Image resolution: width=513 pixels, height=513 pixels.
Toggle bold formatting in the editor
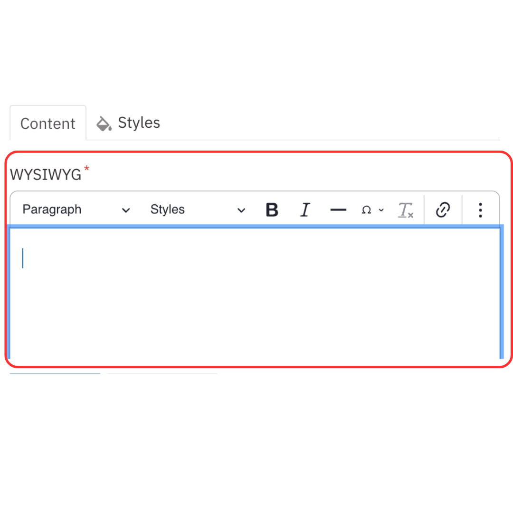point(272,210)
